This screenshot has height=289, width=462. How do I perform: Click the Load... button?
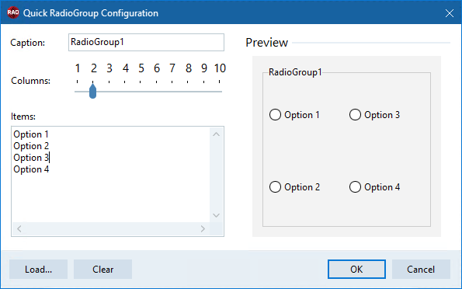click(38, 270)
